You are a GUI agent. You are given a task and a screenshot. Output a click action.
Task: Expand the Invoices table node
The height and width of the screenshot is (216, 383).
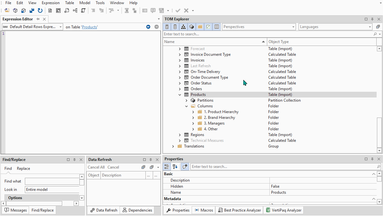180,60
